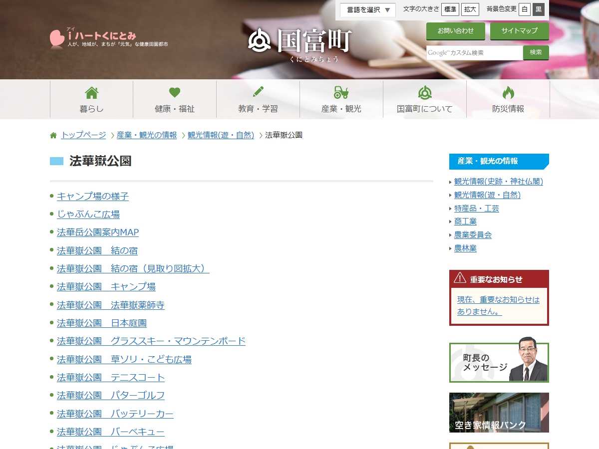Open the 教育・学習 navigation menu
Image resolution: width=599 pixels, height=449 pixels.
click(258, 99)
